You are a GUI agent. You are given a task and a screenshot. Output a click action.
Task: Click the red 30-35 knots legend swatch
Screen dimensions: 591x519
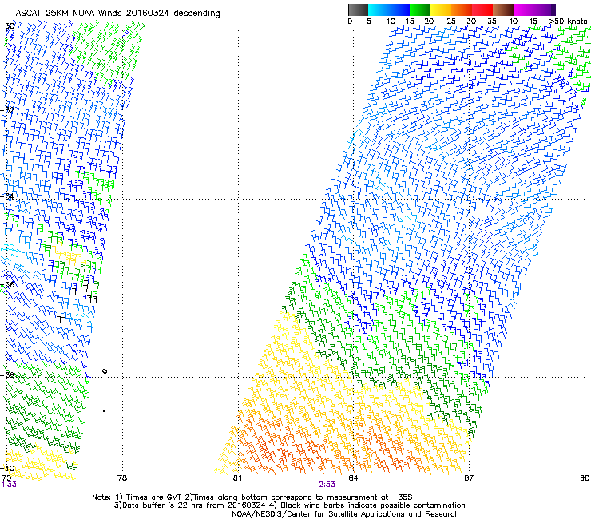click(x=482, y=10)
